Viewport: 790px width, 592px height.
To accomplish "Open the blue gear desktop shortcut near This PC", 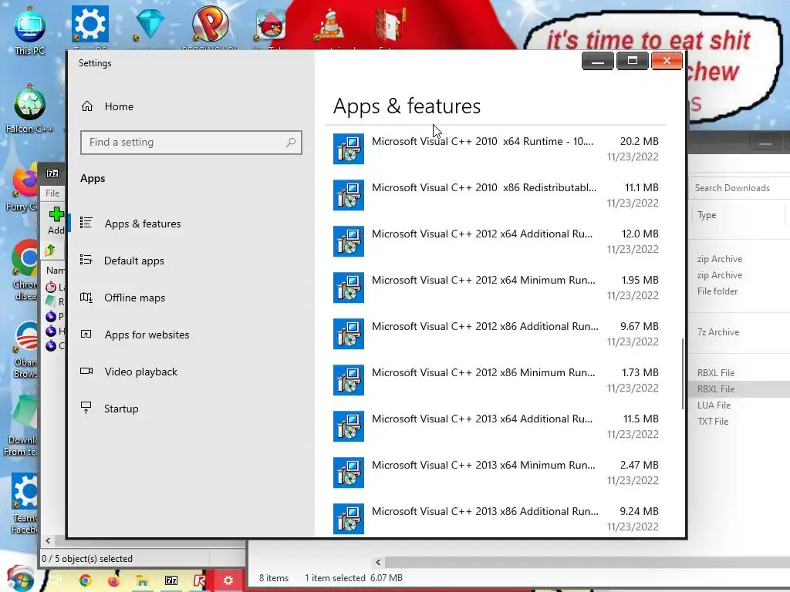I will (89, 24).
